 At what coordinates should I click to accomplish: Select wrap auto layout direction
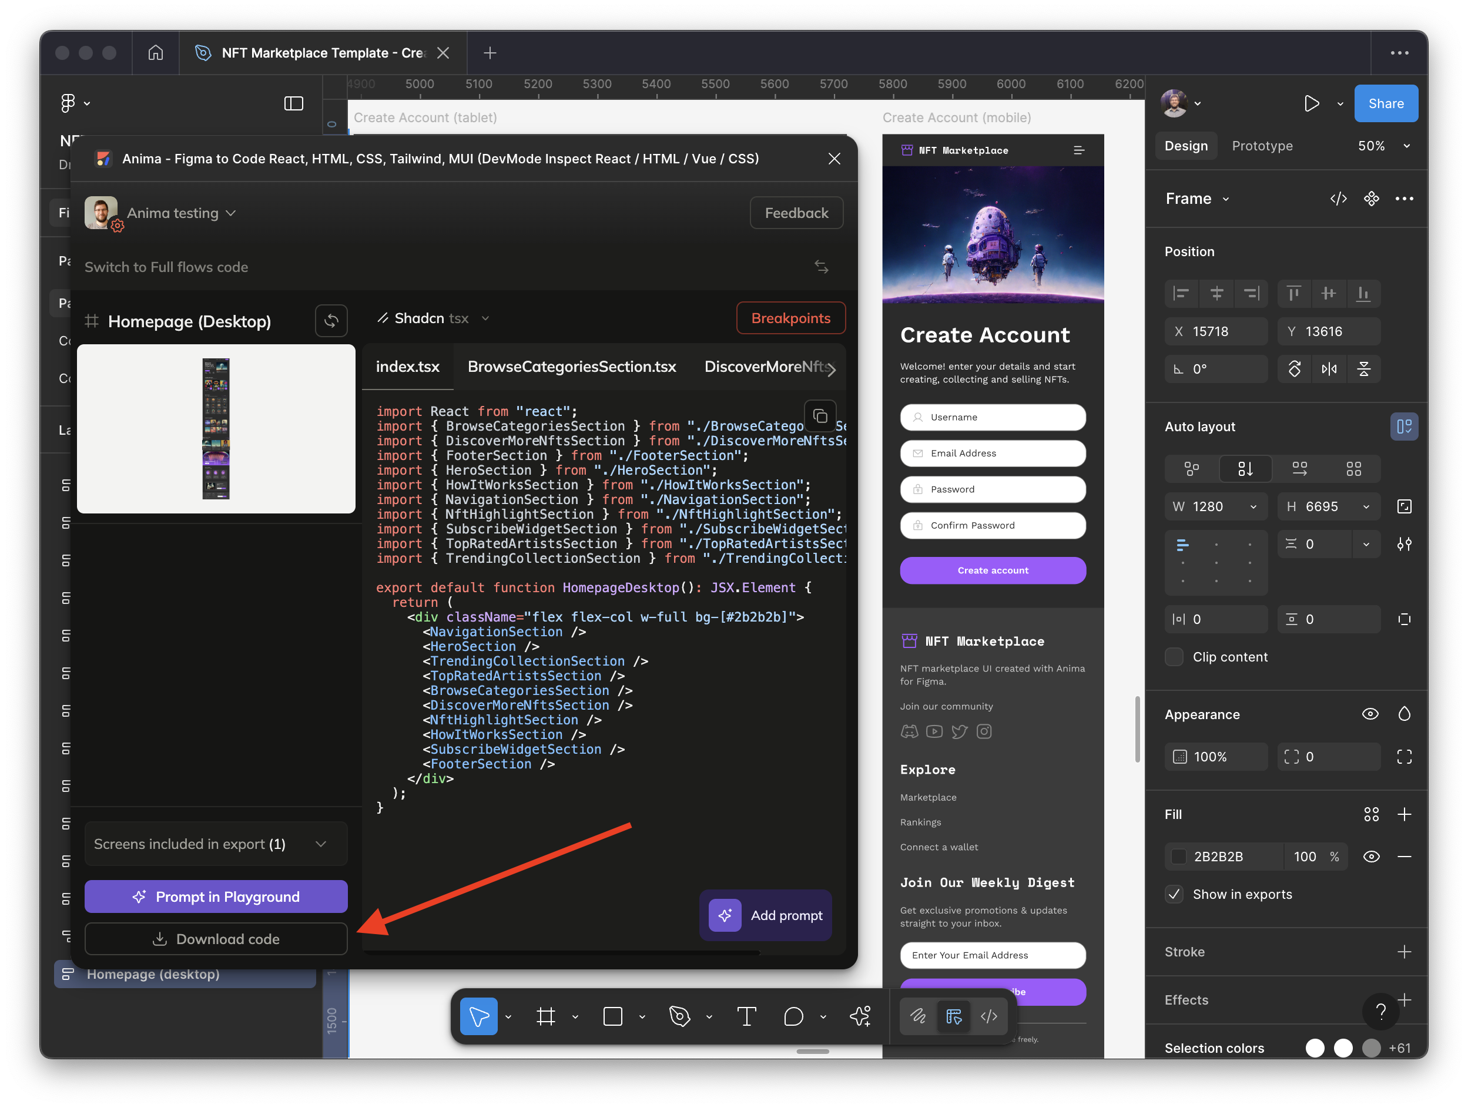pyautogui.click(x=1299, y=469)
